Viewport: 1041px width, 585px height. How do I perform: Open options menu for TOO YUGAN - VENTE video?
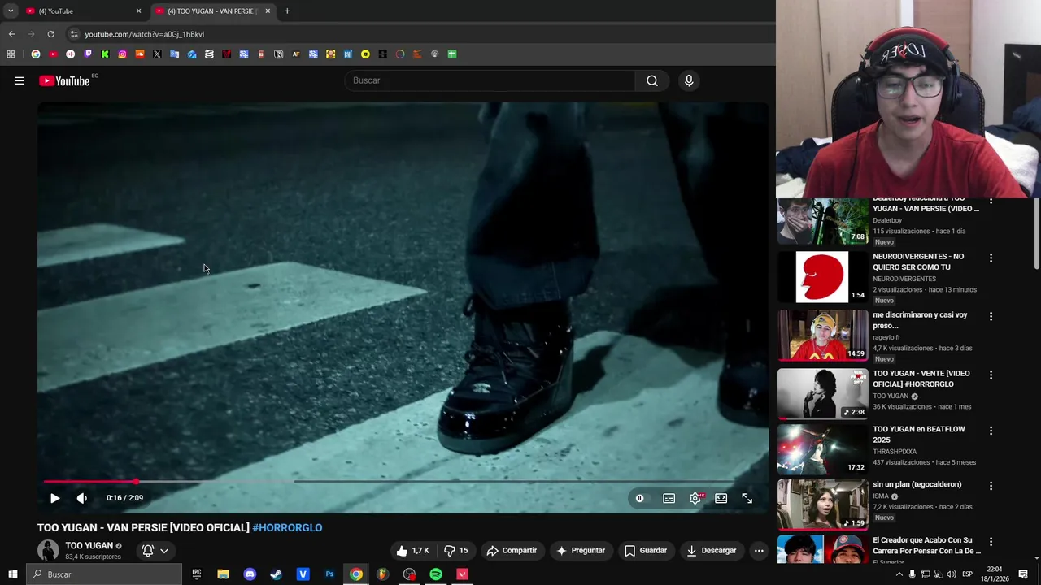pyautogui.click(x=991, y=375)
